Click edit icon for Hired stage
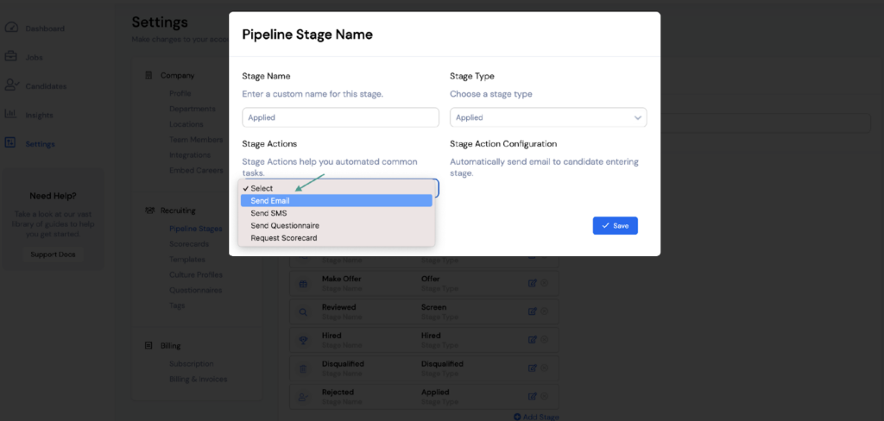Viewport: 884px width, 421px height. pyautogui.click(x=532, y=339)
